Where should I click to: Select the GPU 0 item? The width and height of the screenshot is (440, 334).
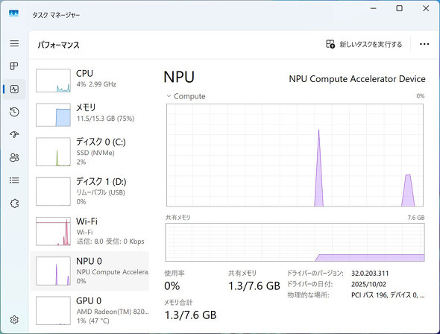89,310
